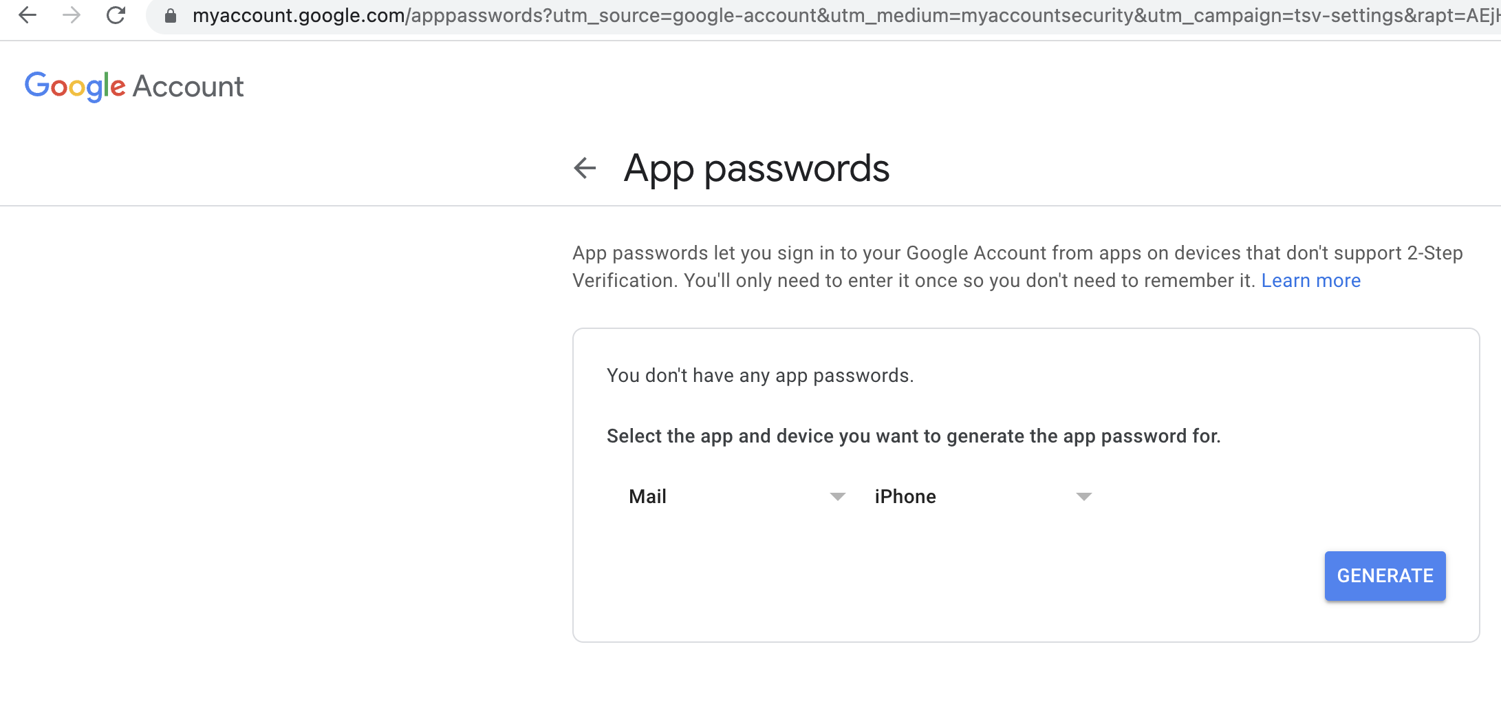Click the browser forward arrow
The height and width of the screenshot is (724, 1501).
[72, 15]
